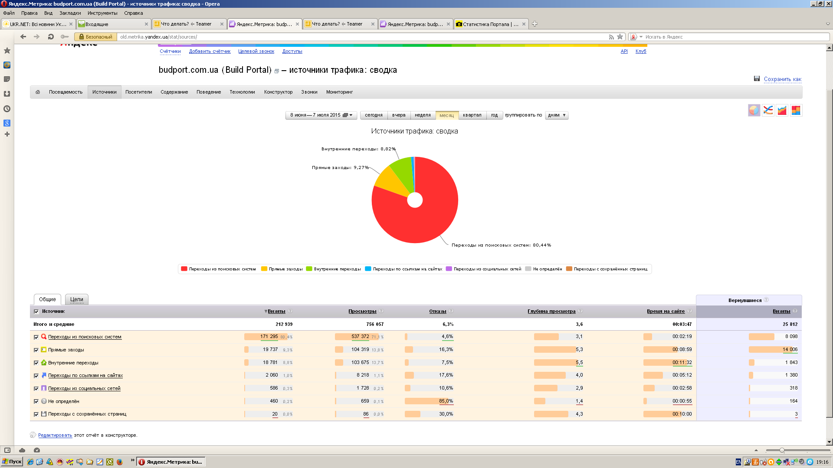Click the Редактировать link at the bottom
The width and height of the screenshot is (833, 468).
[x=55, y=435]
